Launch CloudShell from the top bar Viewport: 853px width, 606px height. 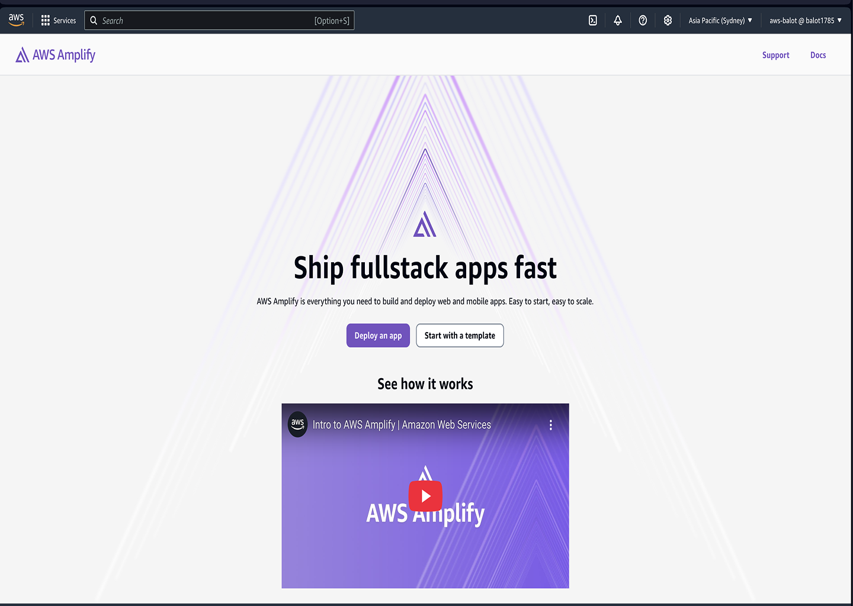(592, 21)
